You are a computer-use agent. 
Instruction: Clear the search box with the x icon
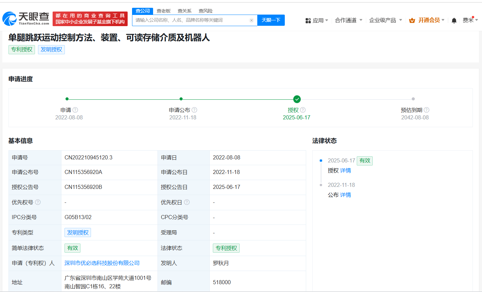(252, 20)
